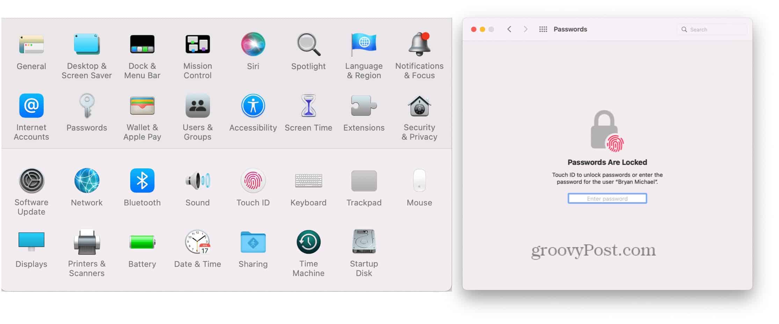Open Language & Region pane

[364, 44]
